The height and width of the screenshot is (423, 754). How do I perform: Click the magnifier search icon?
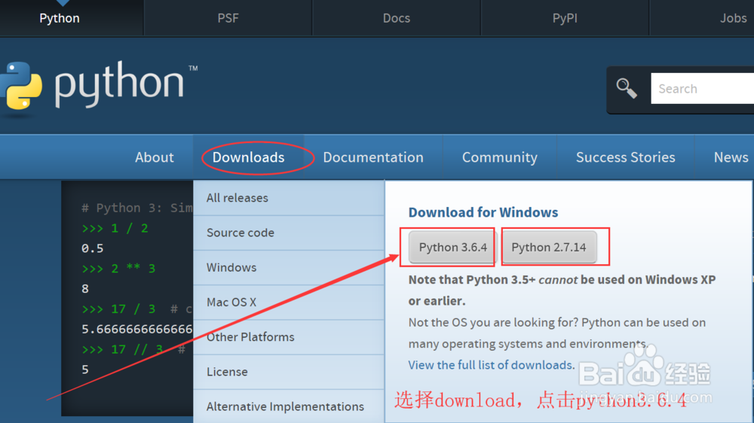tap(627, 88)
